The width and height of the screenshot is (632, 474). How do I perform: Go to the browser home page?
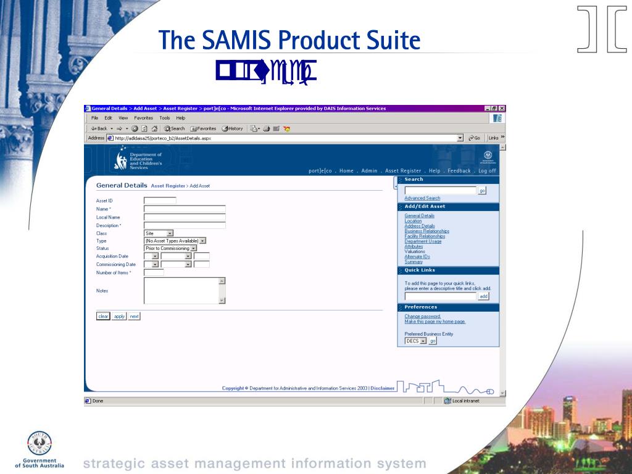[154, 128]
